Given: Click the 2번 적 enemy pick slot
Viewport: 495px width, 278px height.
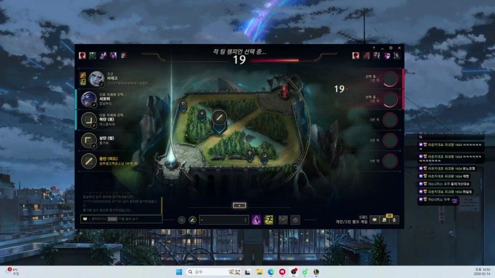Looking at the screenshot, I should (x=390, y=99).
